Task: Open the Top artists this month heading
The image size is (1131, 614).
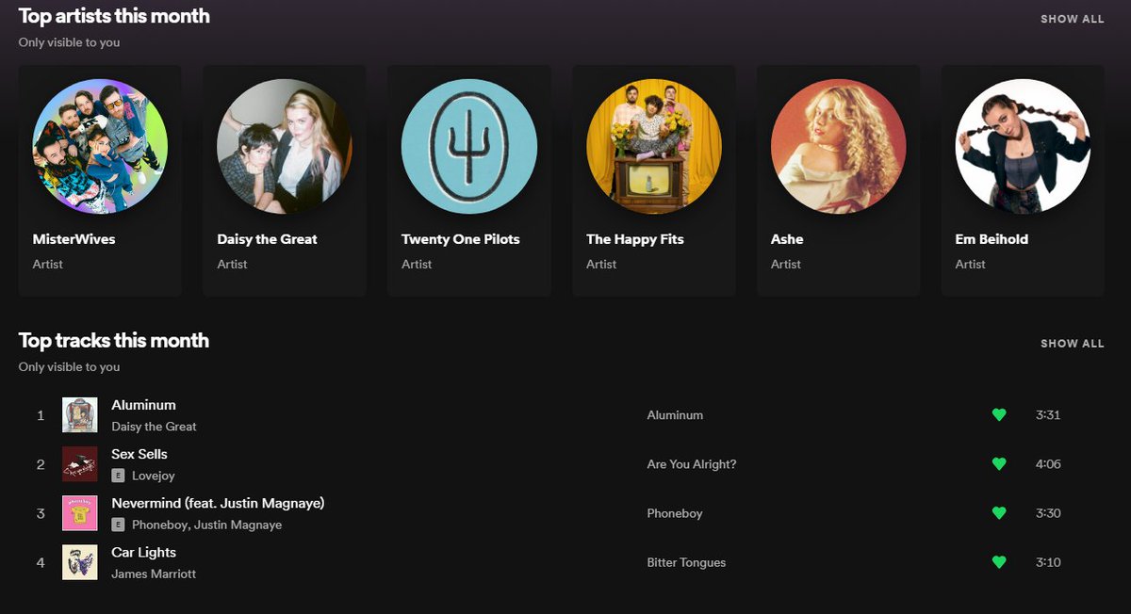Action: click(114, 16)
